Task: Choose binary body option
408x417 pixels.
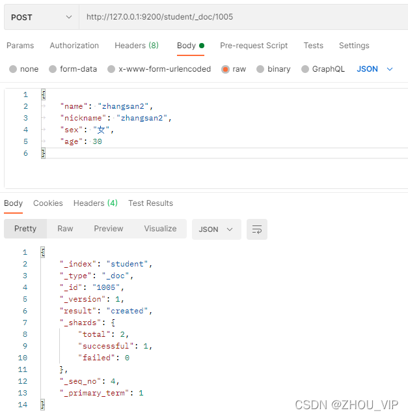Action: click(x=273, y=69)
